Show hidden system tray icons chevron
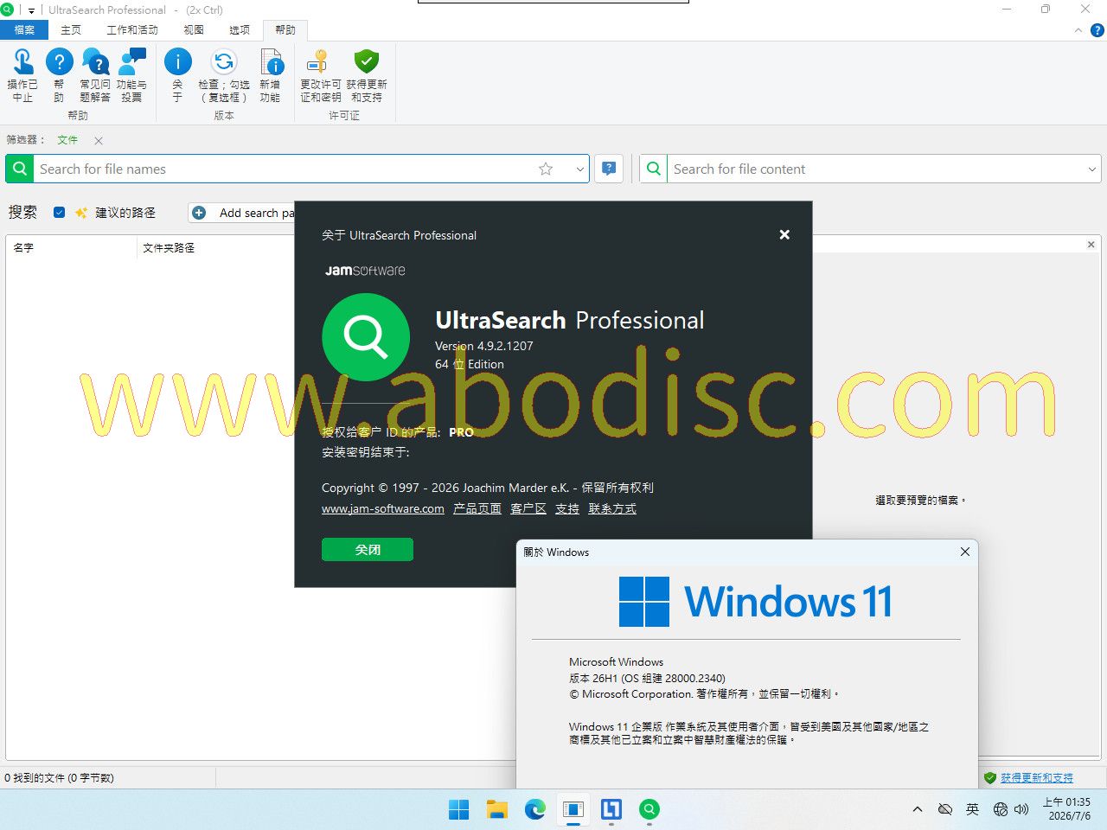This screenshot has width=1107, height=830. 918,809
